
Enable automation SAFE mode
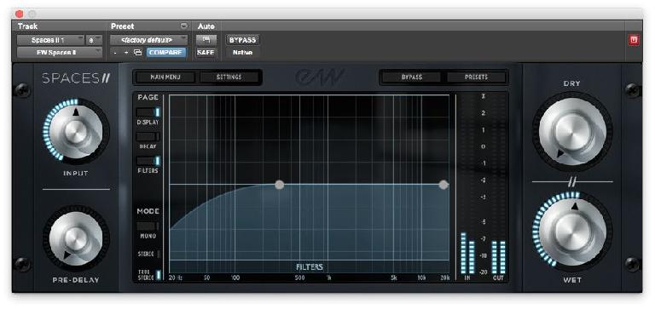click(206, 53)
